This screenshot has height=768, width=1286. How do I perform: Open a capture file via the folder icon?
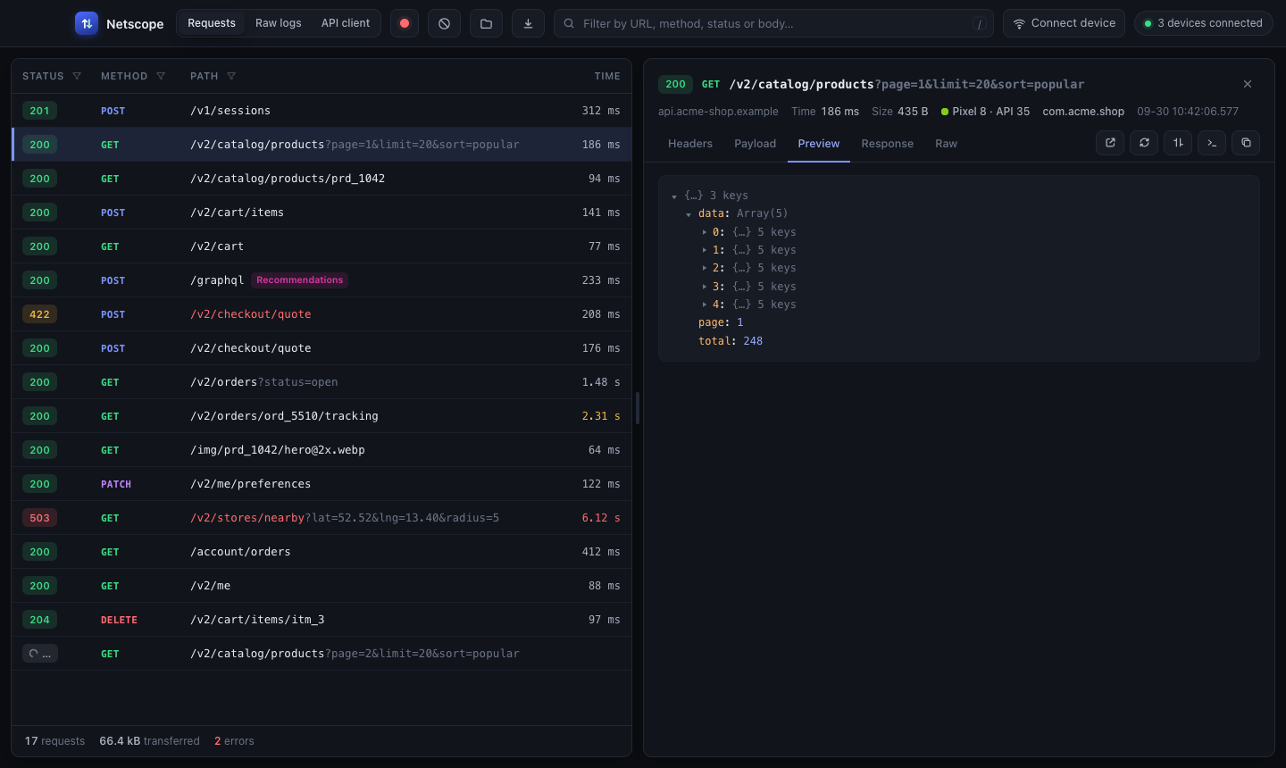click(x=486, y=23)
